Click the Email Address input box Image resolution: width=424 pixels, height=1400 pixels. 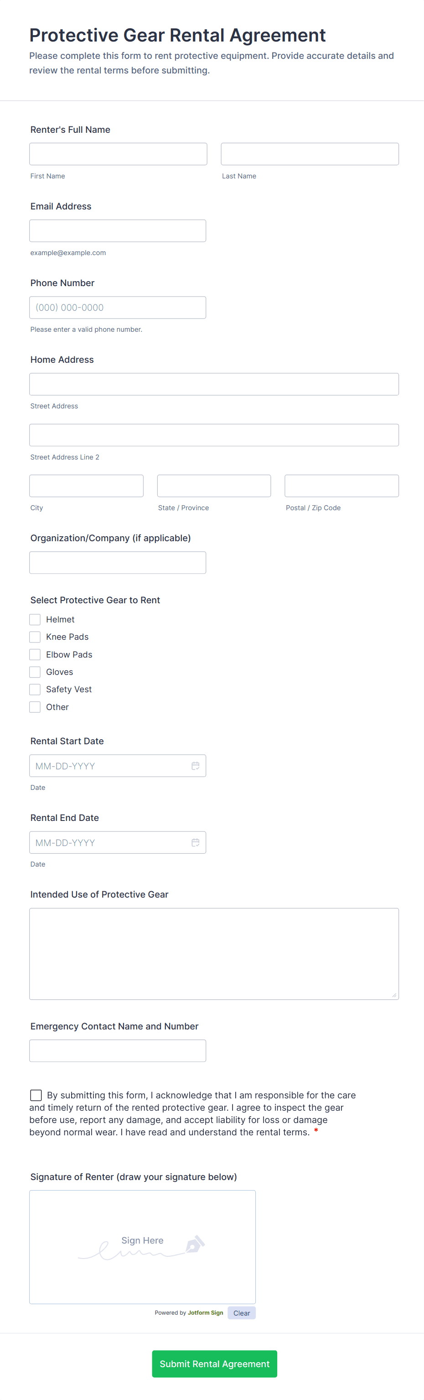(x=117, y=230)
